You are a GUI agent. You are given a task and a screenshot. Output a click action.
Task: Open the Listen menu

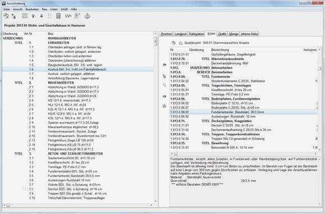click(x=54, y=10)
